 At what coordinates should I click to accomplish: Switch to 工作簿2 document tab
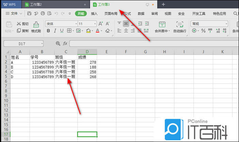pos(56,4)
